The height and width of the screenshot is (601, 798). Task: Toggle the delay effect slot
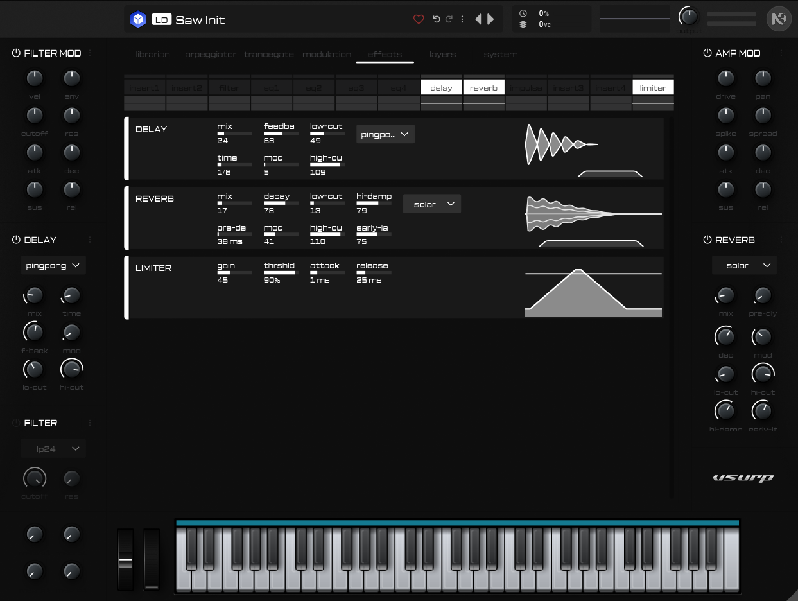[441, 88]
